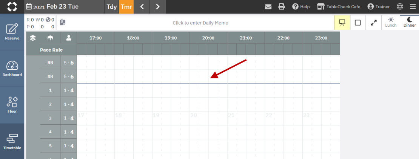
Task: Select table 3 row label
Action: pyautogui.click(x=50, y=118)
